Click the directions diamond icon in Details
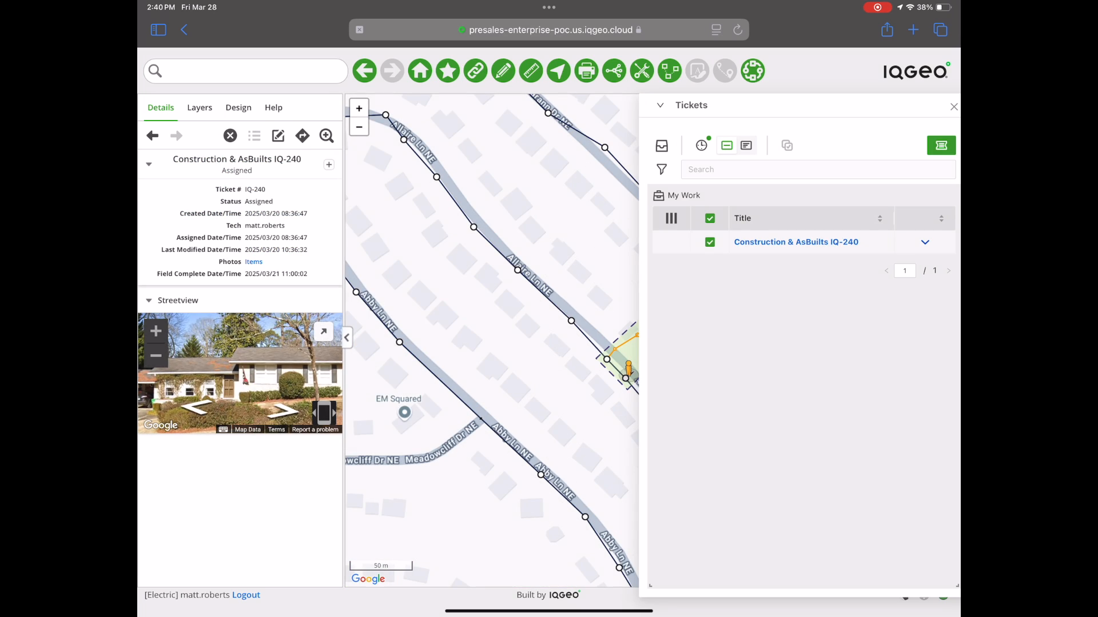1098x617 pixels. pyautogui.click(x=303, y=135)
